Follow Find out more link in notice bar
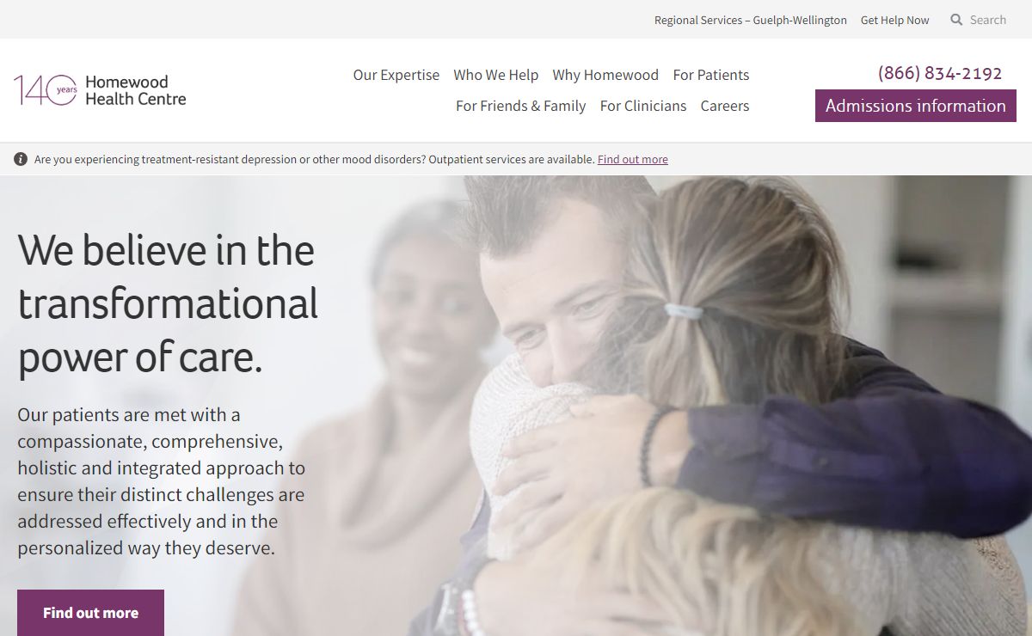This screenshot has height=636, width=1032. (633, 159)
